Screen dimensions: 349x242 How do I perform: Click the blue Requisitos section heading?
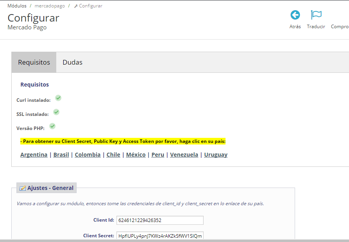34,85
